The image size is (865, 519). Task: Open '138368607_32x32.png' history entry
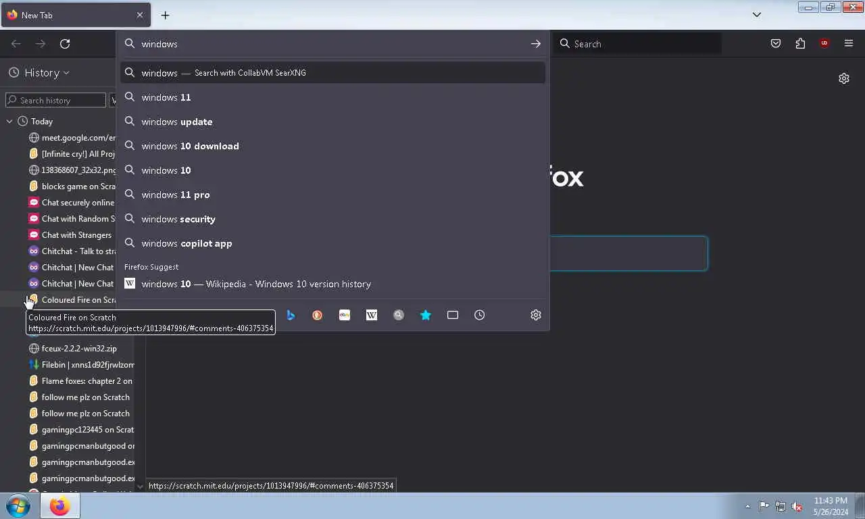[72, 170]
